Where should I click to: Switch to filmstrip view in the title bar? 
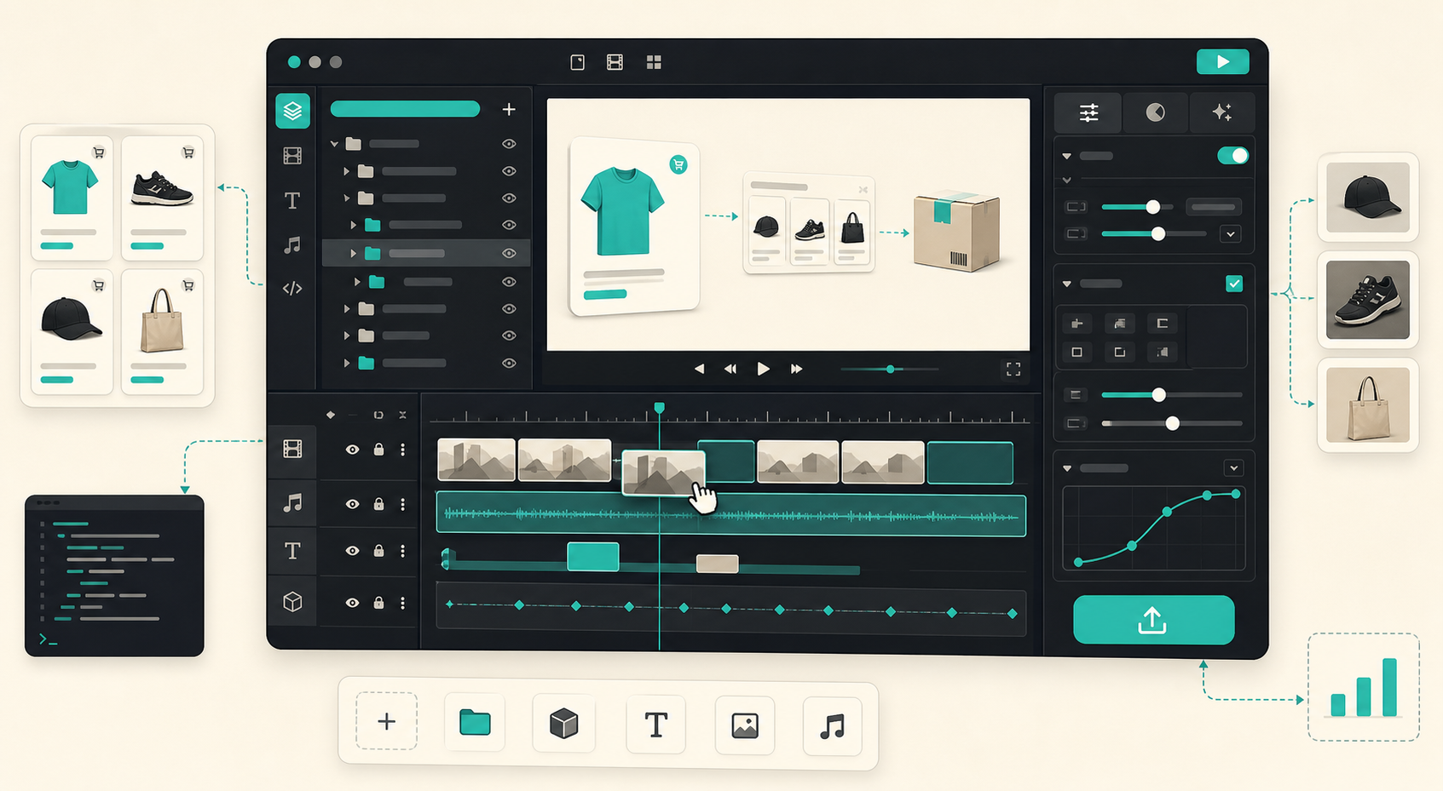[615, 62]
